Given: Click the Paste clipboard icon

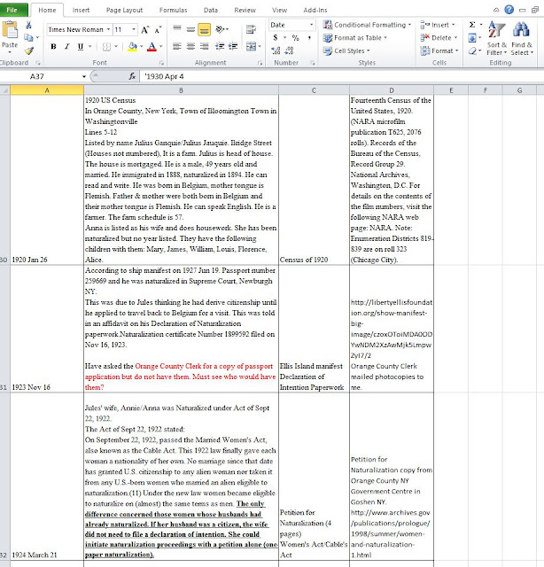Looking at the screenshot, I should [x=10, y=31].
